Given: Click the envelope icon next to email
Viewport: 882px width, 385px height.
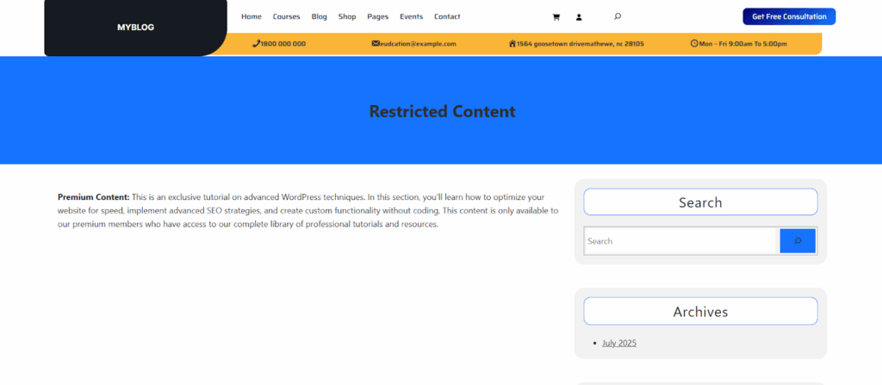Looking at the screenshot, I should 376,44.
